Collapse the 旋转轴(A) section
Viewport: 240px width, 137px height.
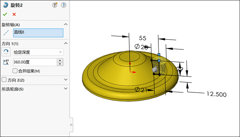(66, 24)
